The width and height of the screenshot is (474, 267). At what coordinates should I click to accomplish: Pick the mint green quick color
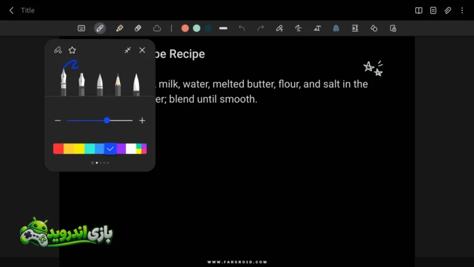pyautogui.click(x=196, y=28)
